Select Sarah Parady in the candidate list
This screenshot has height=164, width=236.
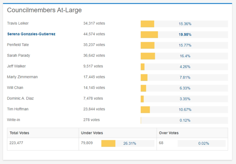(18, 56)
